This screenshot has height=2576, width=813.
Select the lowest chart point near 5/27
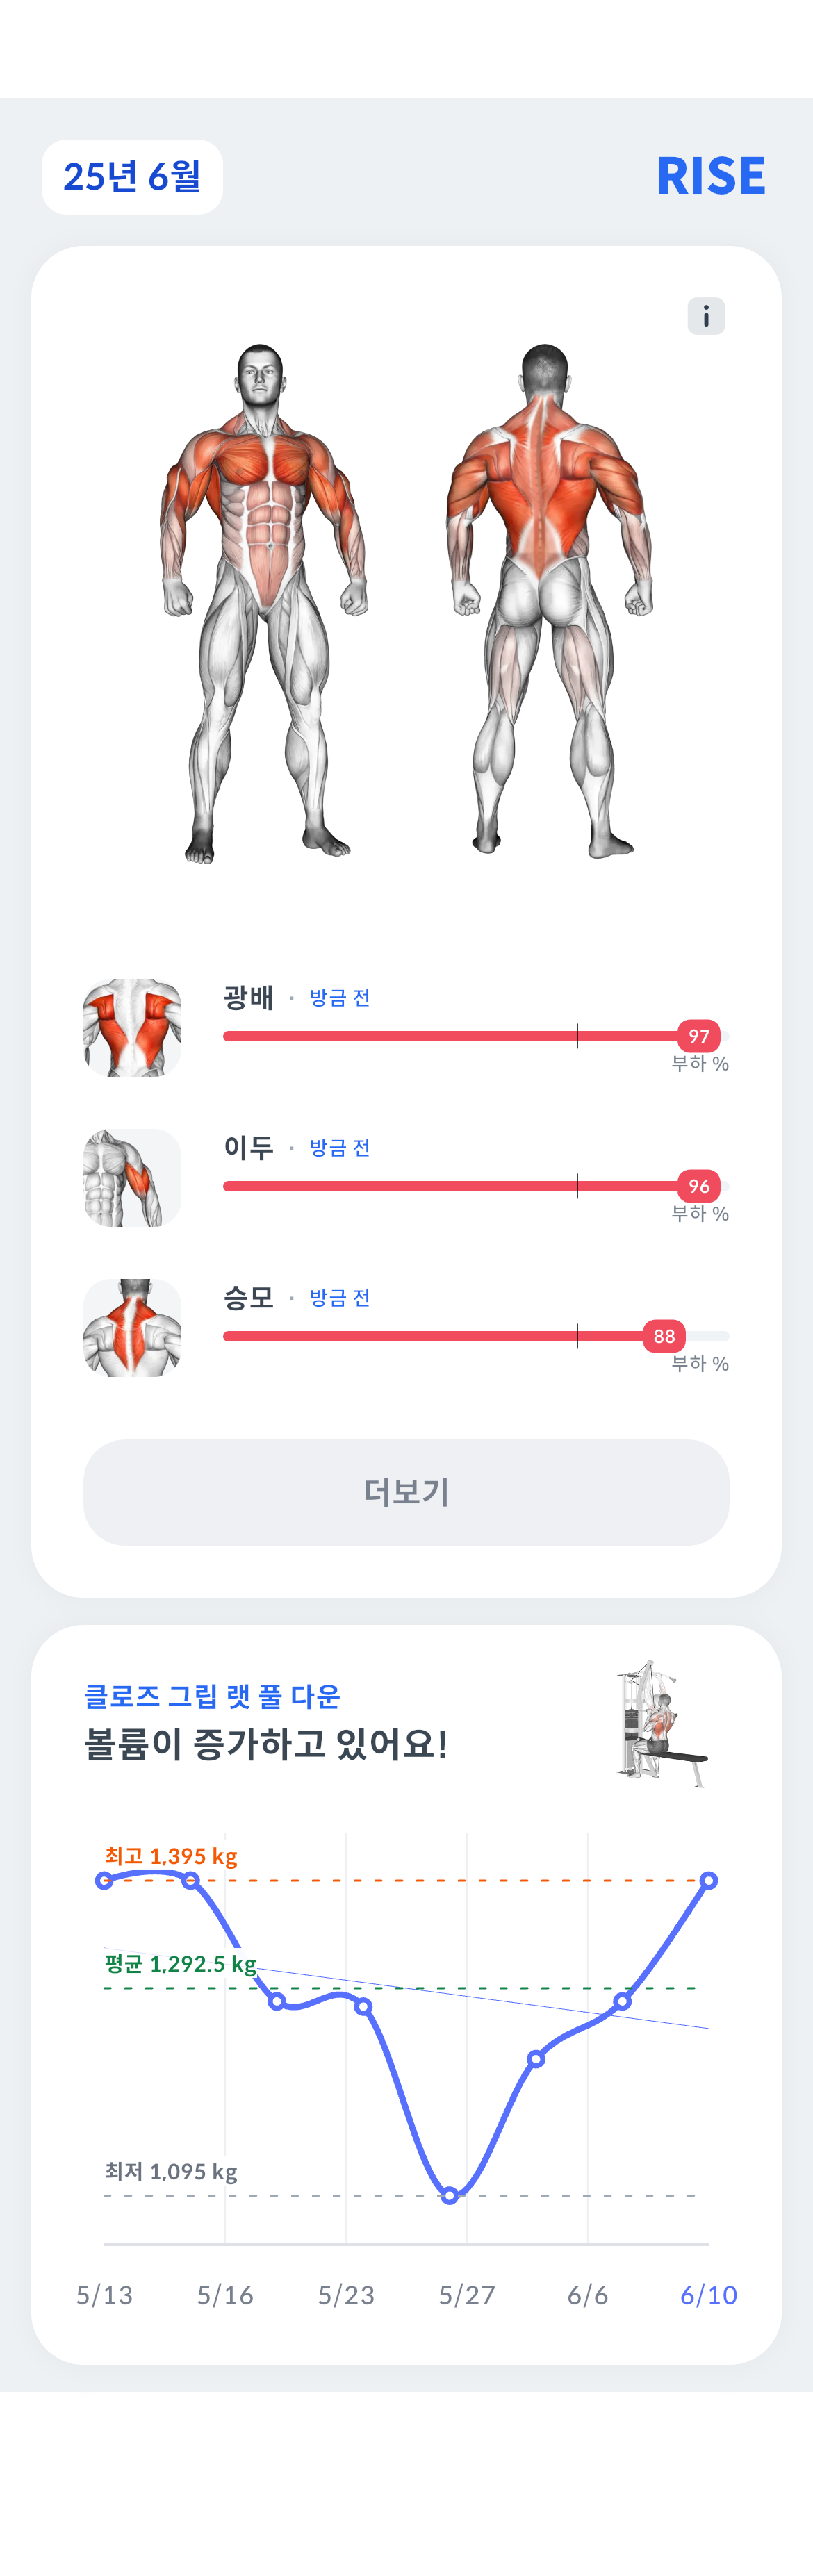pyautogui.click(x=450, y=2196)
